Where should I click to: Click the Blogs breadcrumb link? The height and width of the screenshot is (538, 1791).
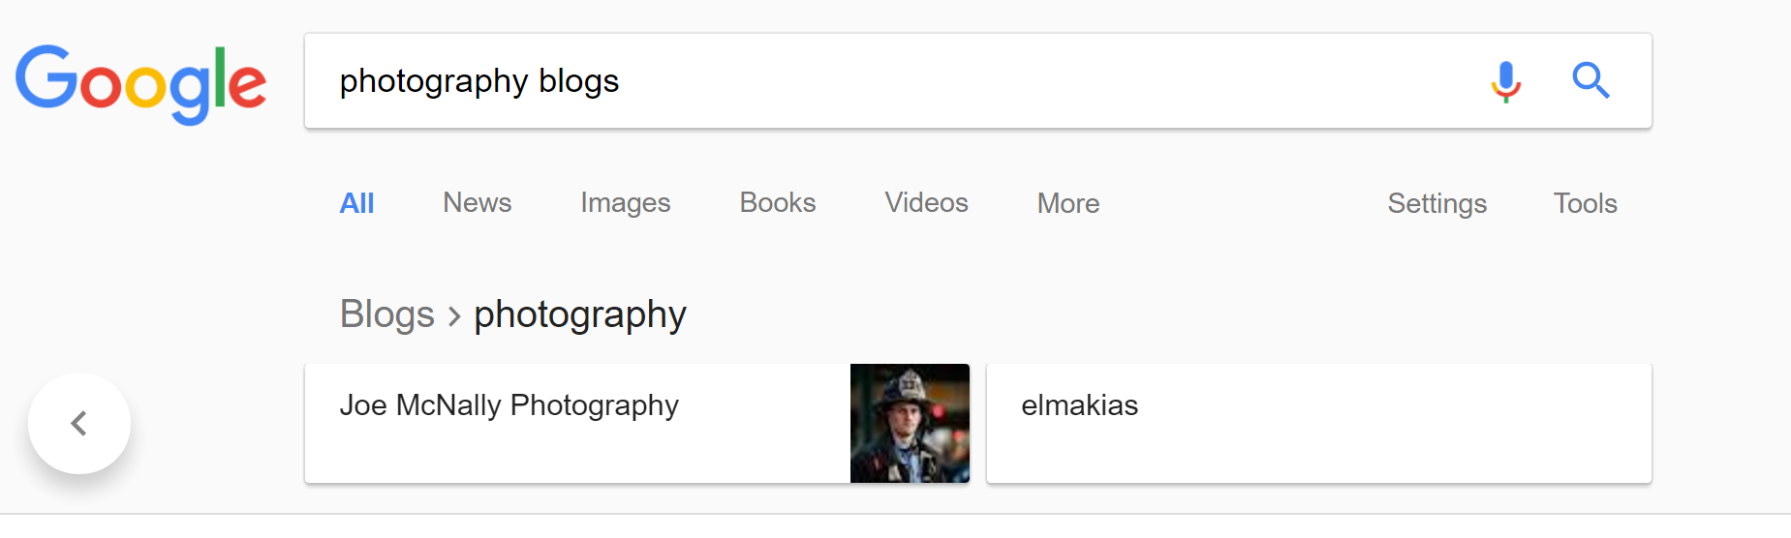pos(387,314)
